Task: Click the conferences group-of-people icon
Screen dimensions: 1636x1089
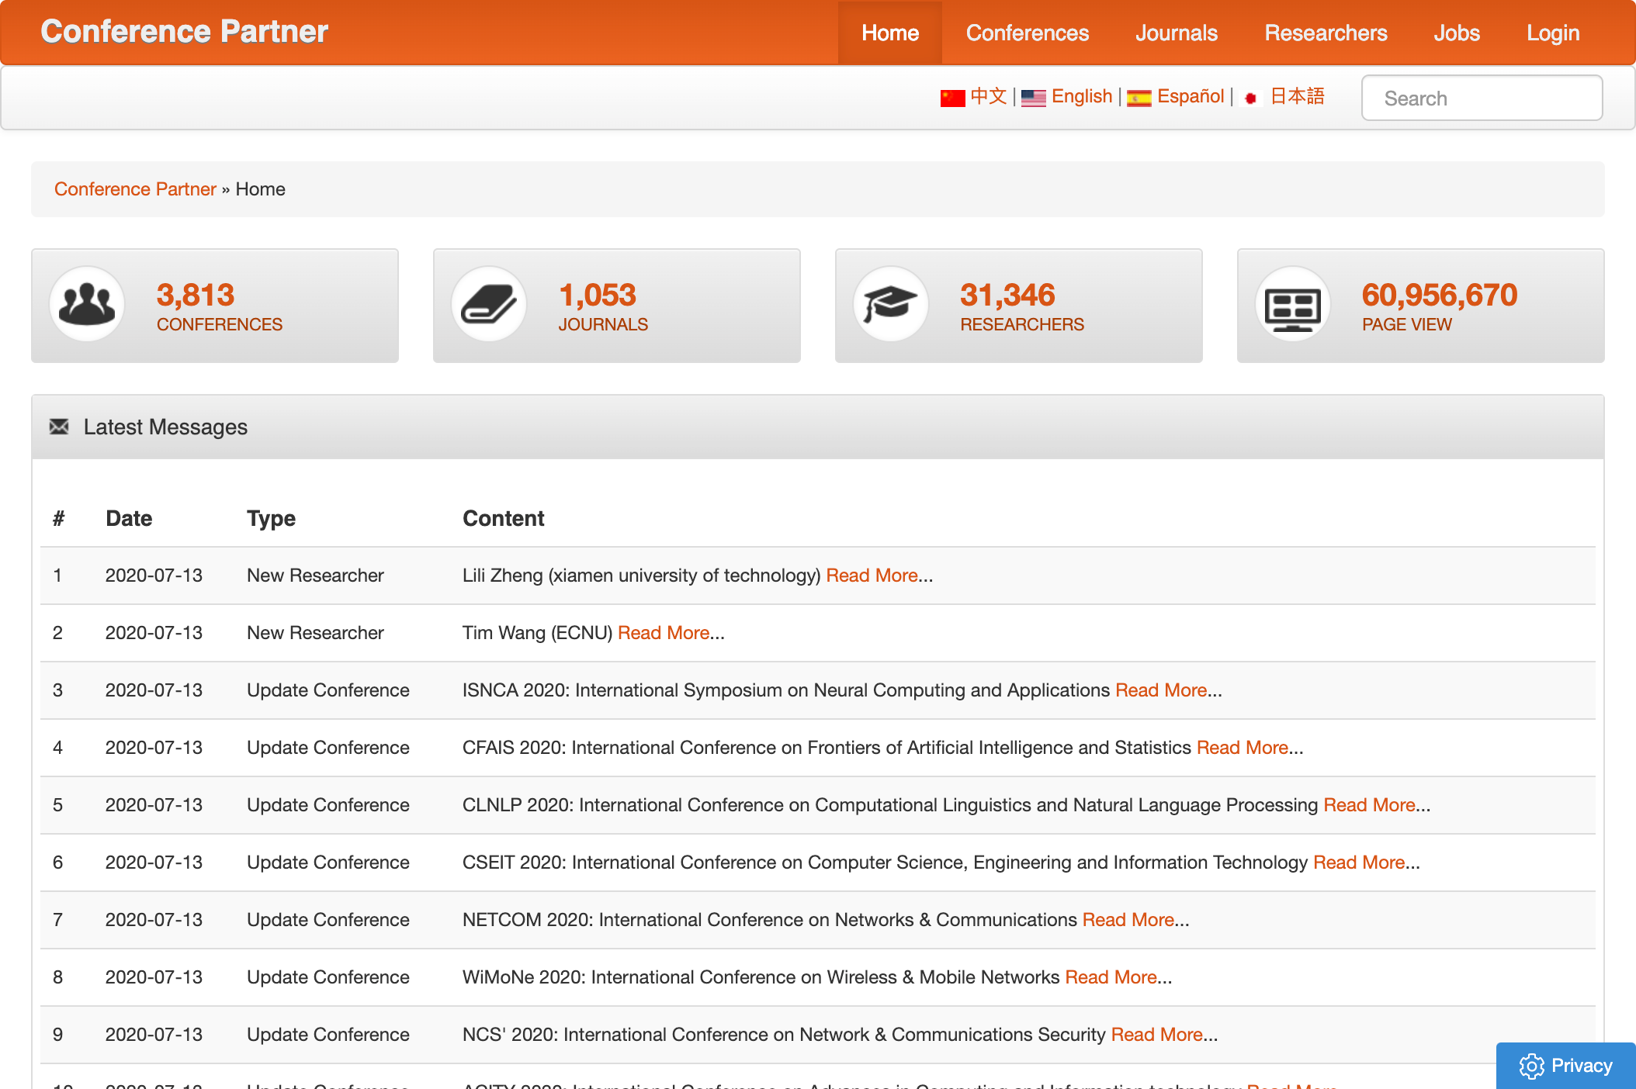Action: 87,304
